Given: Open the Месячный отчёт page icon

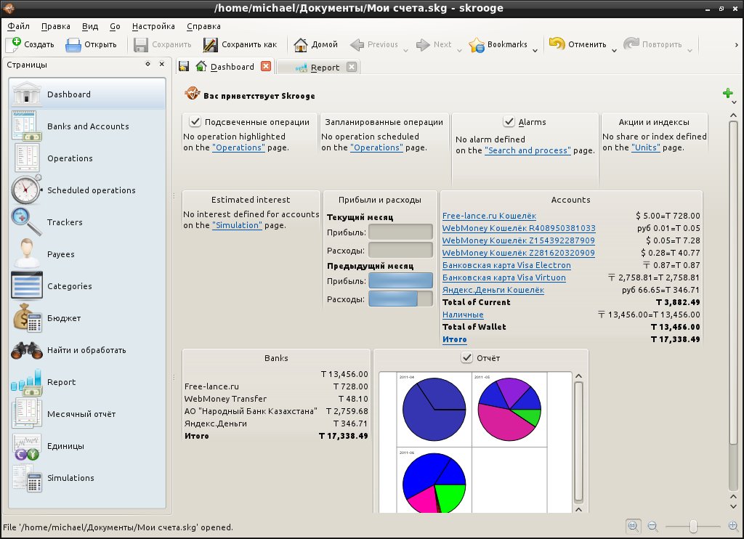Looking at the screenshot, I should pos(27,414).
